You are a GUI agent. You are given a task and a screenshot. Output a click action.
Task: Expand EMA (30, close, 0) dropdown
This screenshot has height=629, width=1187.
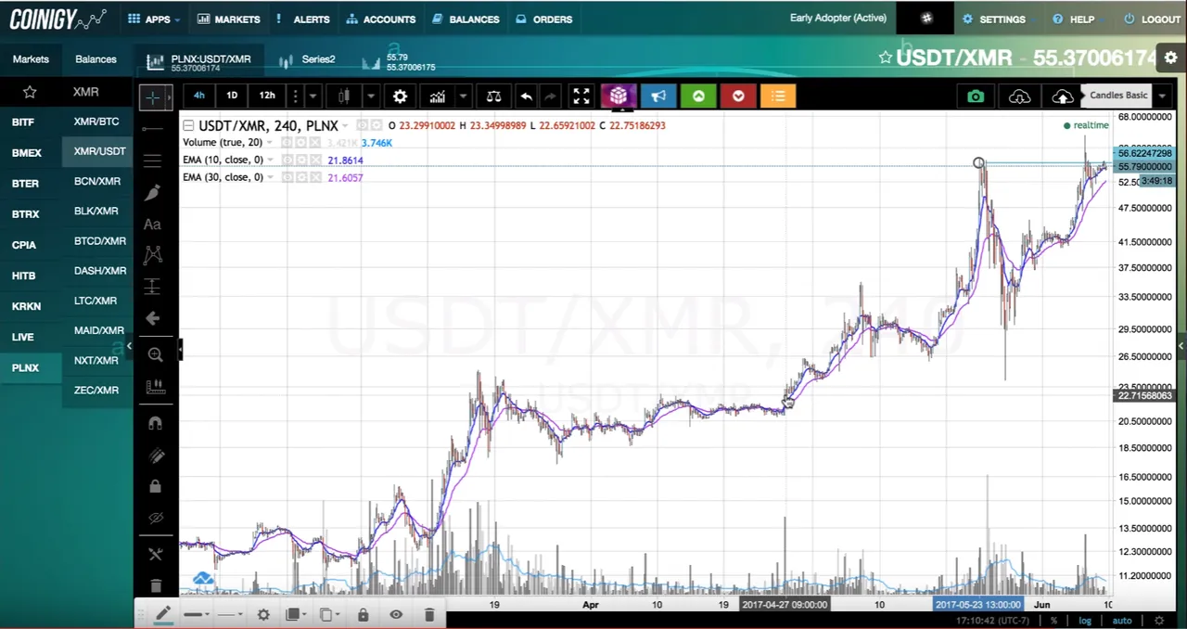[x=270, y=177]
